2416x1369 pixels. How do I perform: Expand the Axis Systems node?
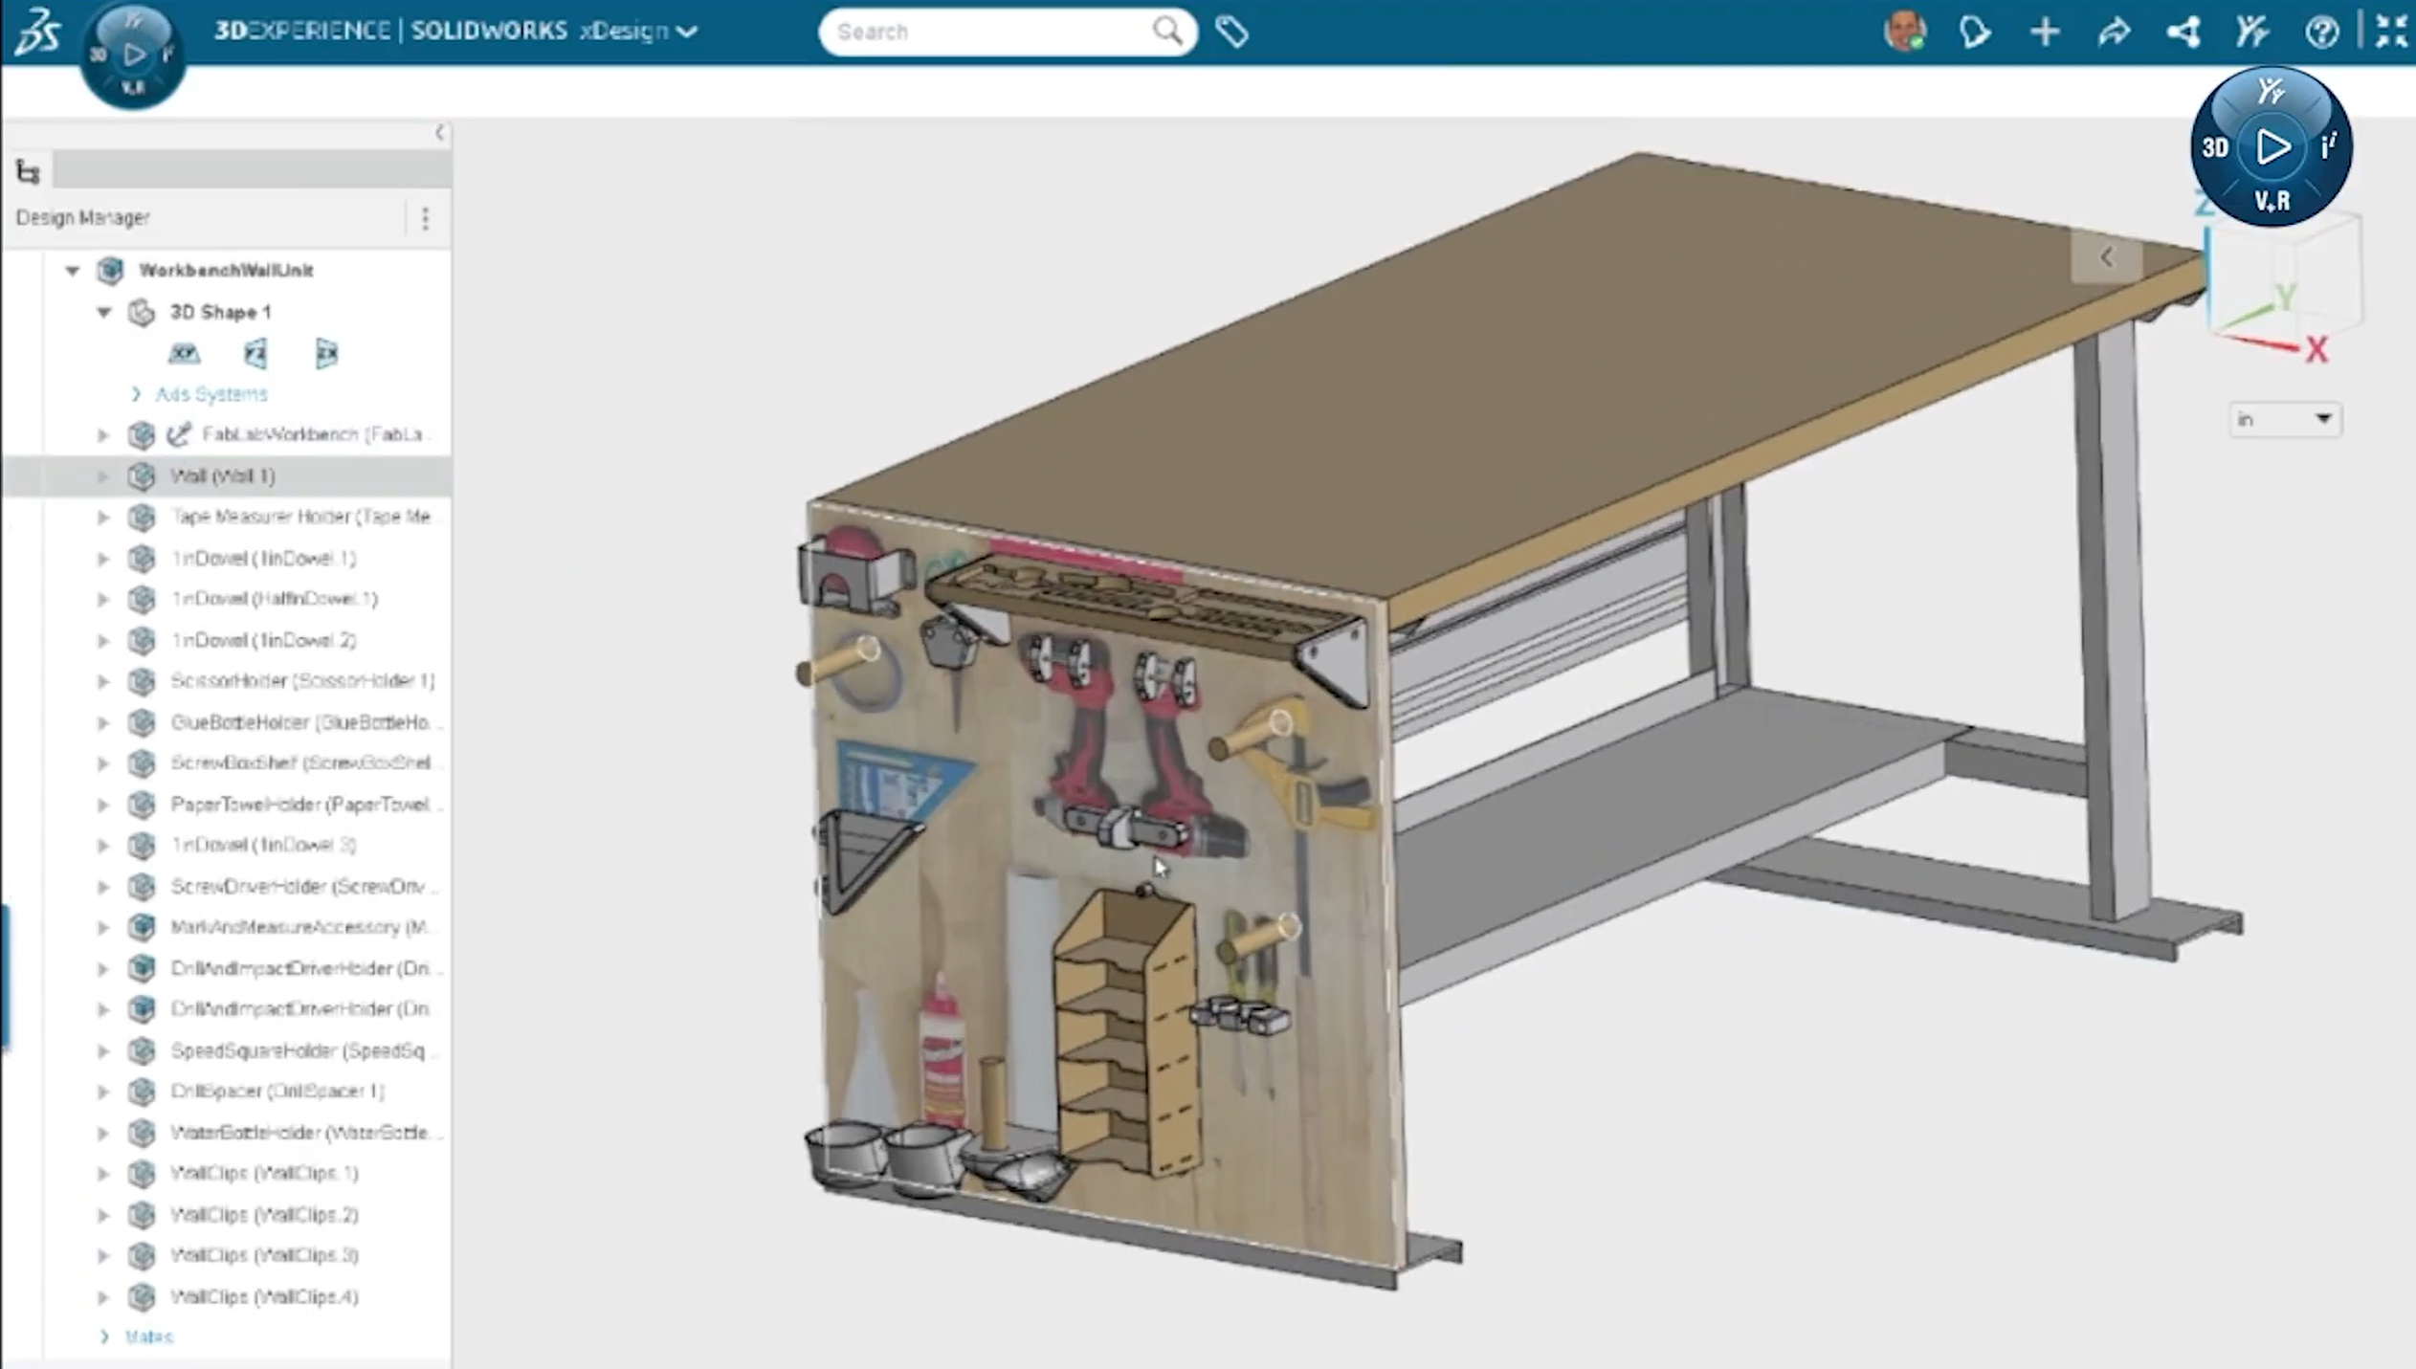136,394
